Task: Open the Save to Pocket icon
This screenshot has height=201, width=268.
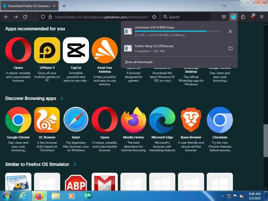Action: coord(224,17)
